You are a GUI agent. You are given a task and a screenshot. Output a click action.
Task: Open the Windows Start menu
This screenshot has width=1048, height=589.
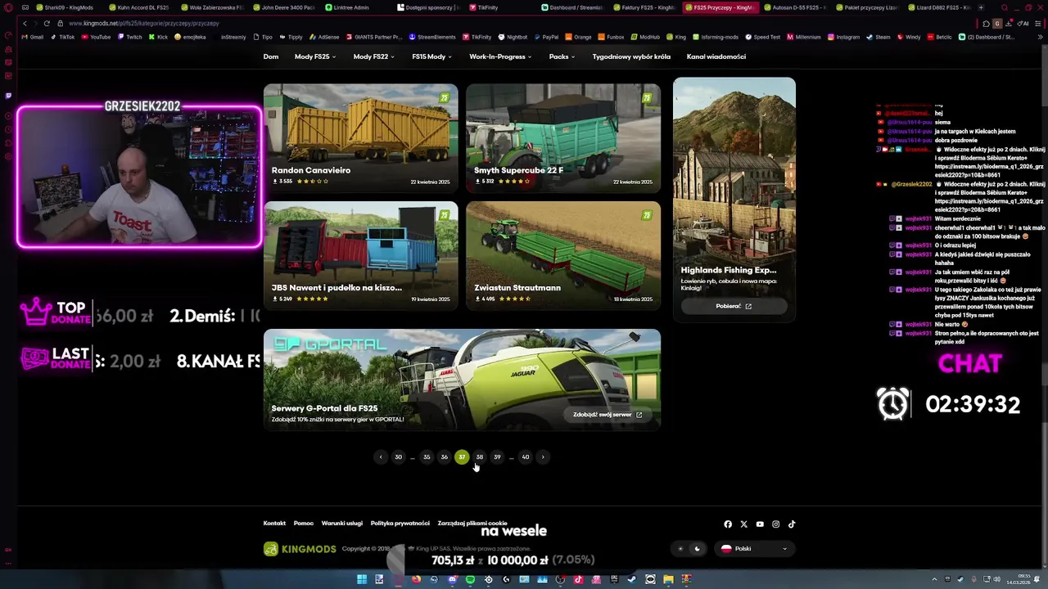(362, 579)
